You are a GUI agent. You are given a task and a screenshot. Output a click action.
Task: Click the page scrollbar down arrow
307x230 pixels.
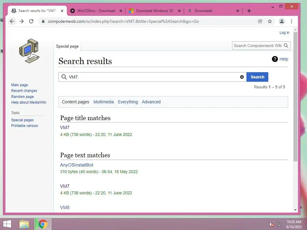pos(295,210)
